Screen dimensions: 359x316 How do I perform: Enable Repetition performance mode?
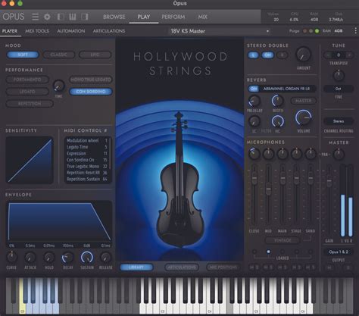point(30,104)
